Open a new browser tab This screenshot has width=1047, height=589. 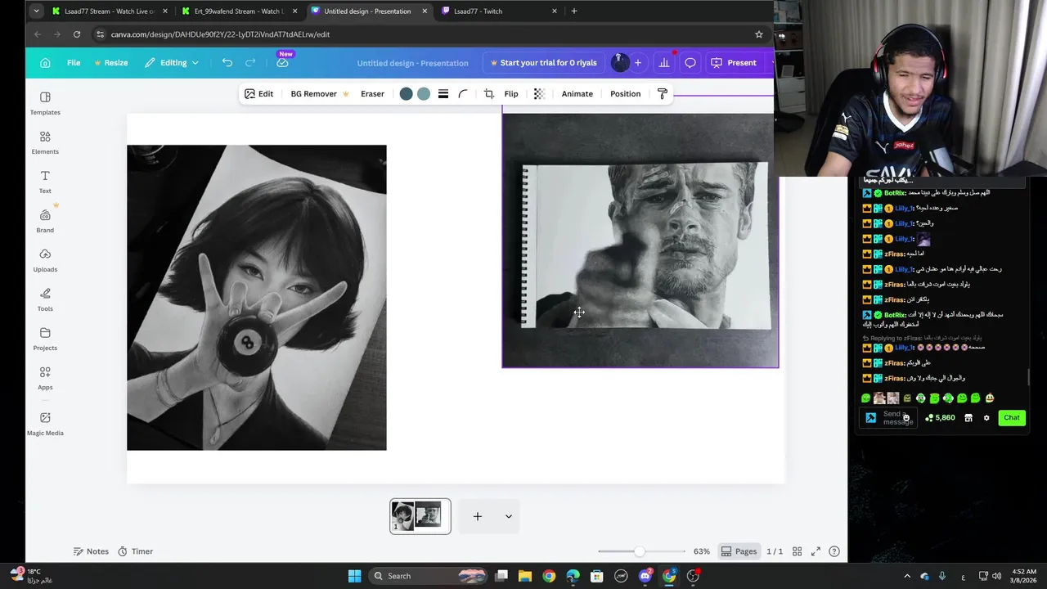pyautogui.click(x=574, y=11)
